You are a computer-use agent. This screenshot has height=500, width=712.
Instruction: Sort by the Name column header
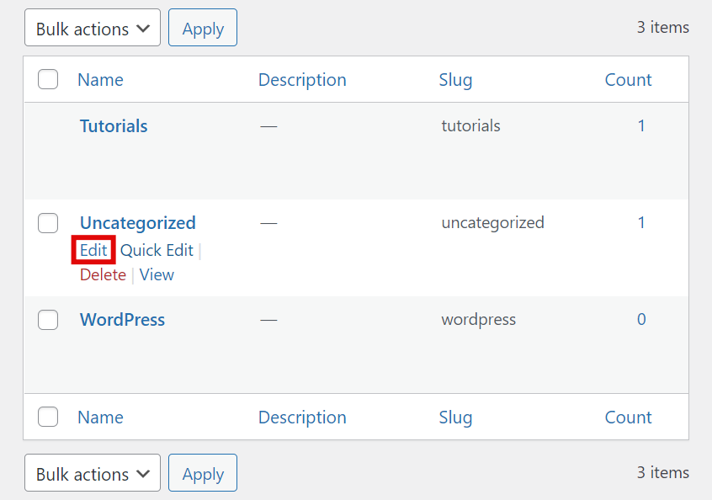point(100,79)
